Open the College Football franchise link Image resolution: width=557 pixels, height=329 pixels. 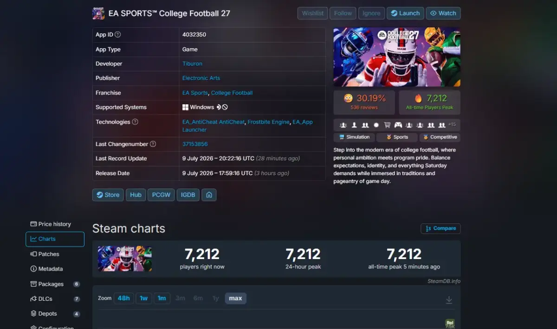(232, 93)
